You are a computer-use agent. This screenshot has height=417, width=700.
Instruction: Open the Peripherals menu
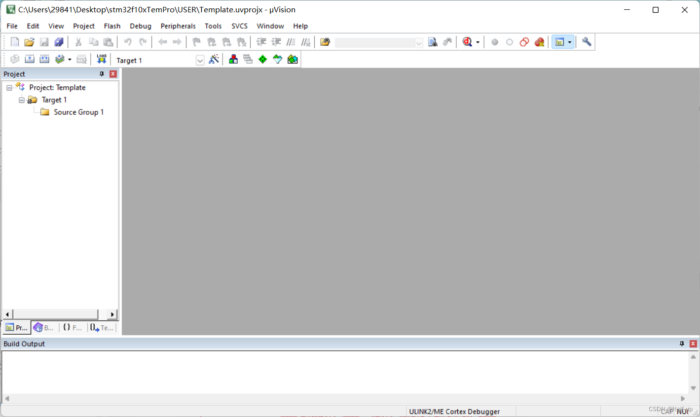click(178, 26)
